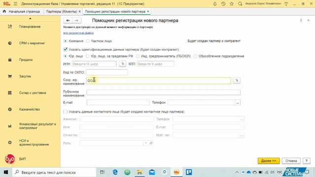
Task: Open БИП section in sidebar
Action: point(22,159)
